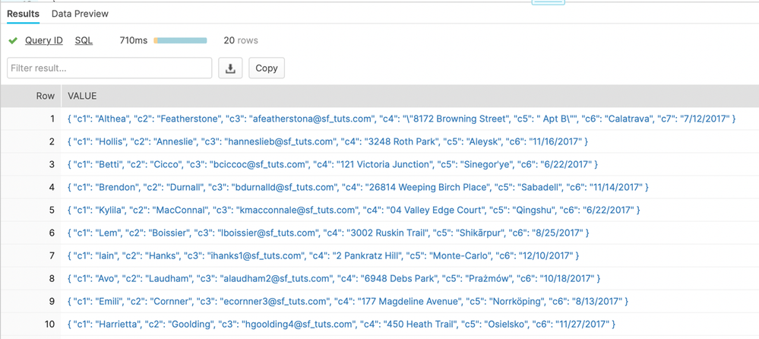Click the Row column header
The width and height of the screenshot is (759, 339).
click(46, 97)
